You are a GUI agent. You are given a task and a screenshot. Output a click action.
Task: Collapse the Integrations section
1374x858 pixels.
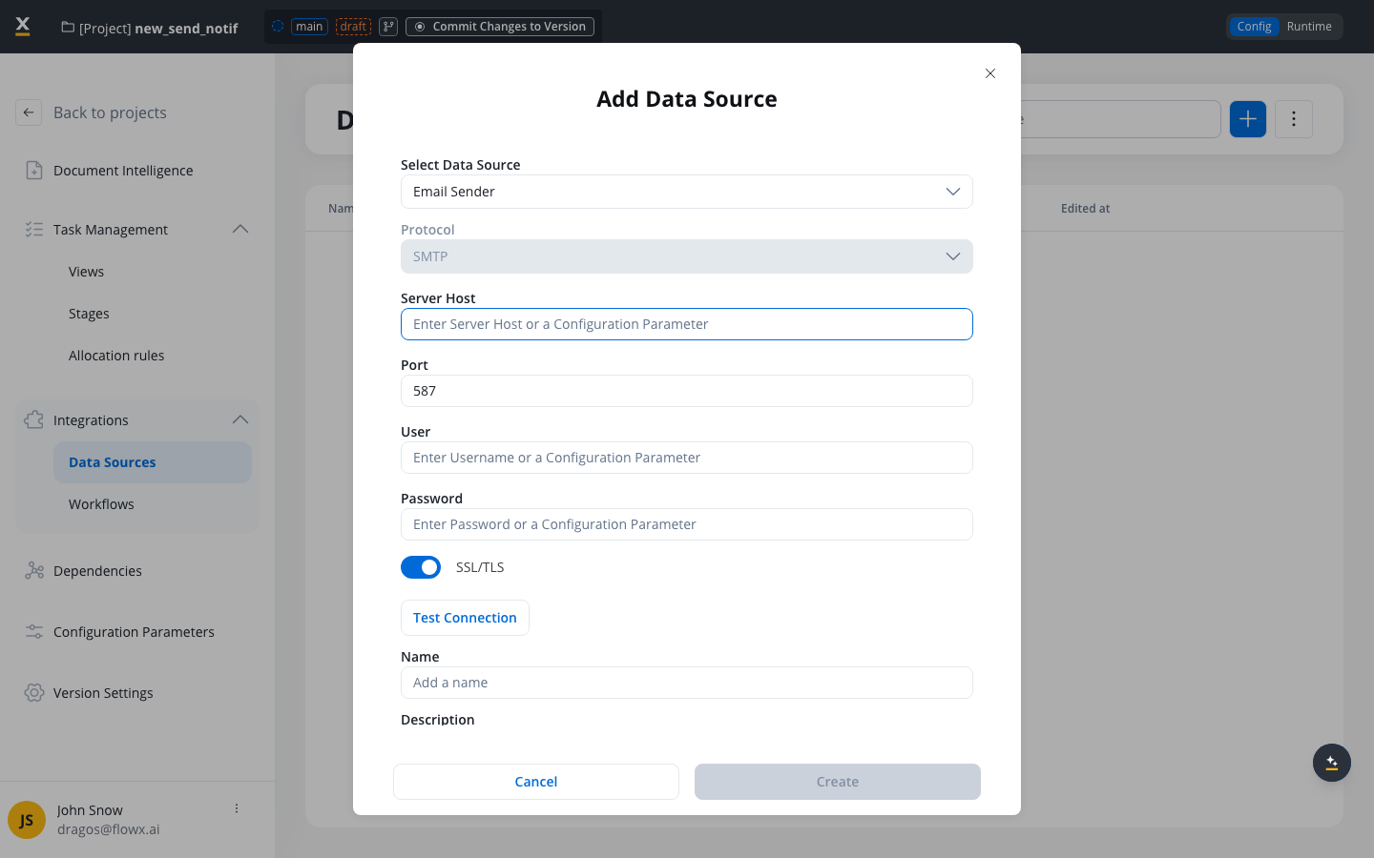click(x=240, y=420)
